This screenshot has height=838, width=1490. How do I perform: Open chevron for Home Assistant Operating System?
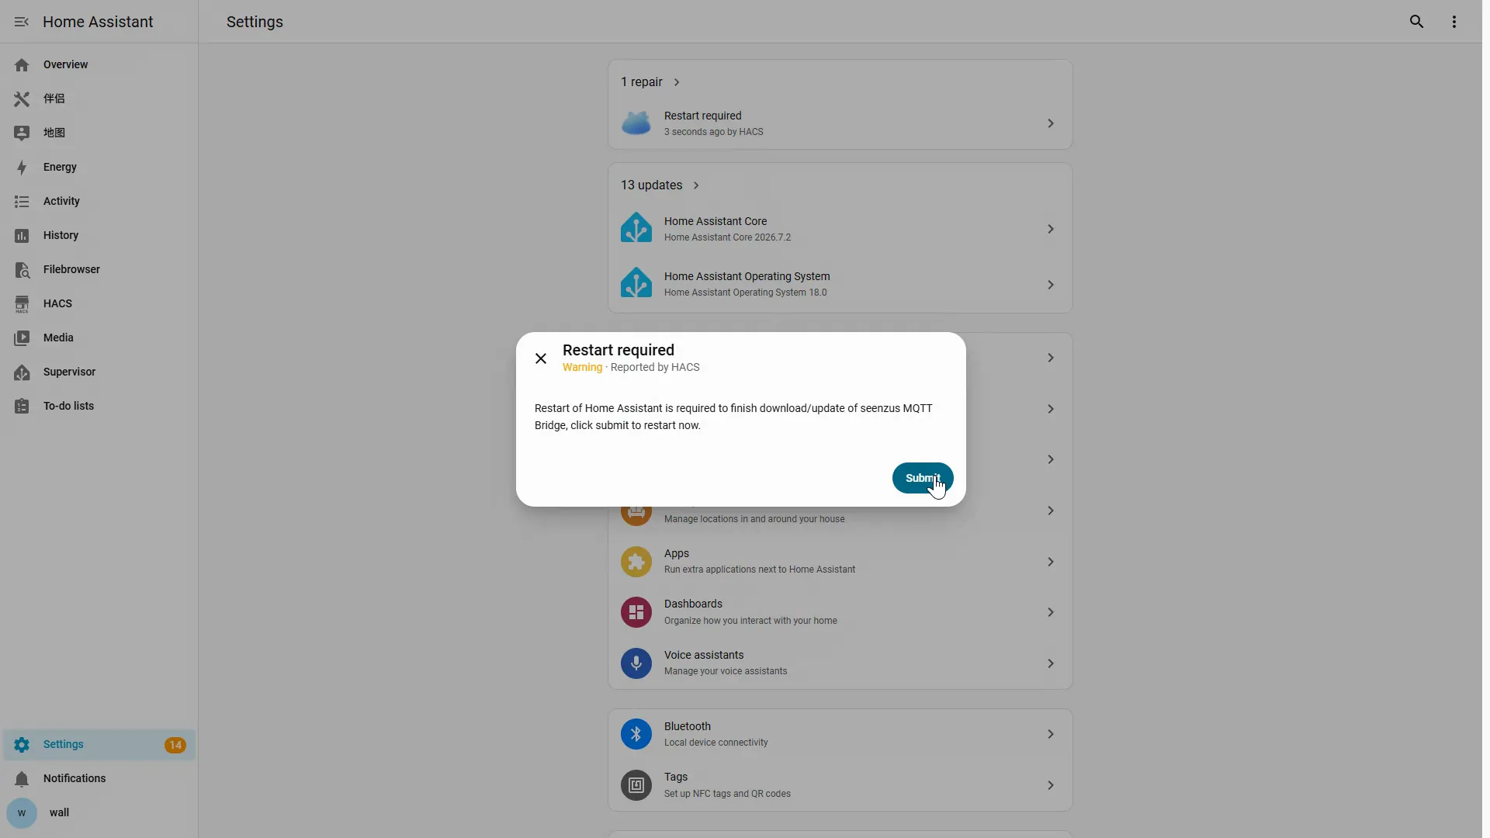pos(1050,285)
